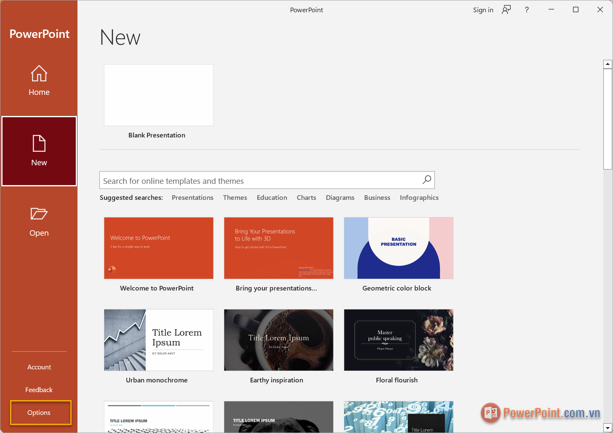Click the 'Bring your presentations...' caption
613x433 pixels.
(x=276, y=288)
